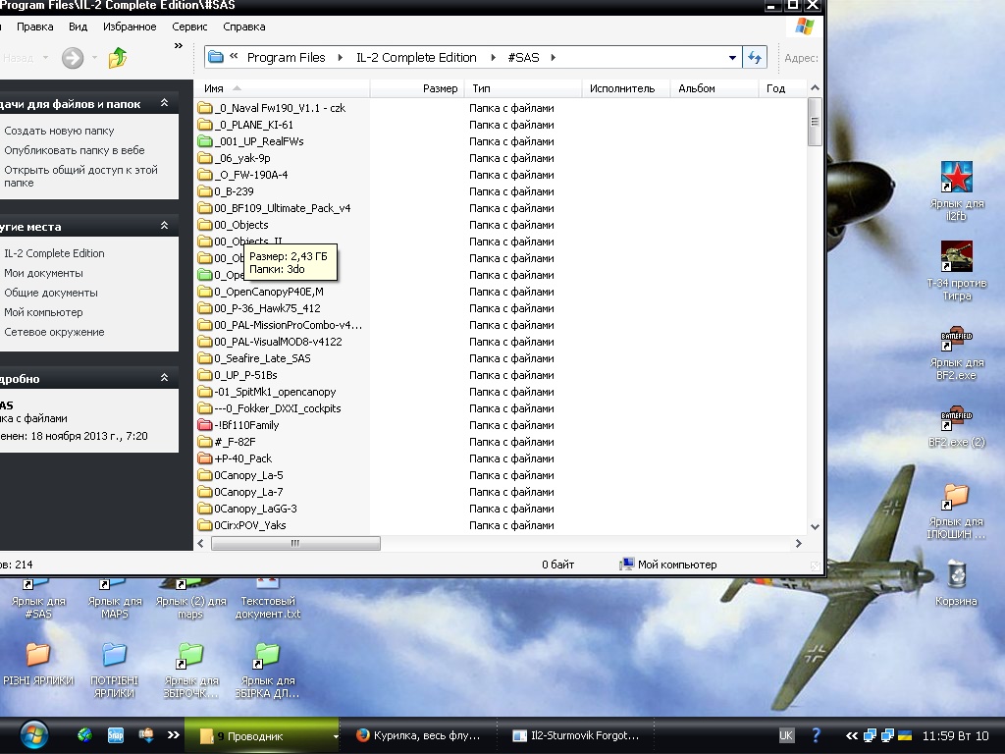Click the UK language indicator in tray

(x=786, y=736)
